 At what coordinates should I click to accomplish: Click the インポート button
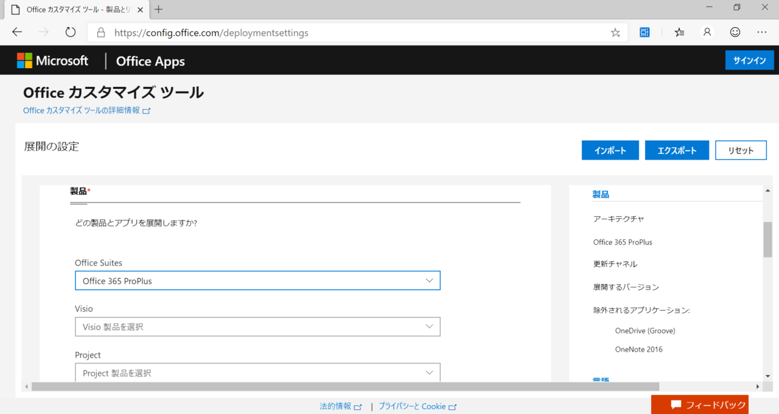pyautogui.click(x=610, y=150)
